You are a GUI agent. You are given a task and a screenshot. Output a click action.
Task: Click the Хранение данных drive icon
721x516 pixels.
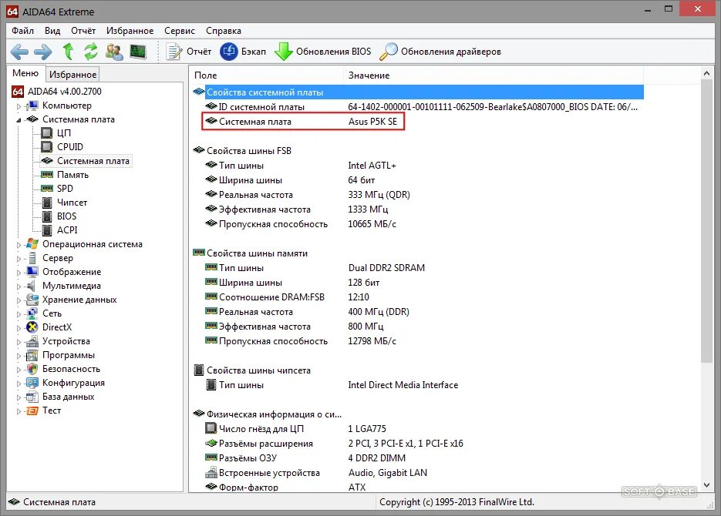click(x=32, y=300)
